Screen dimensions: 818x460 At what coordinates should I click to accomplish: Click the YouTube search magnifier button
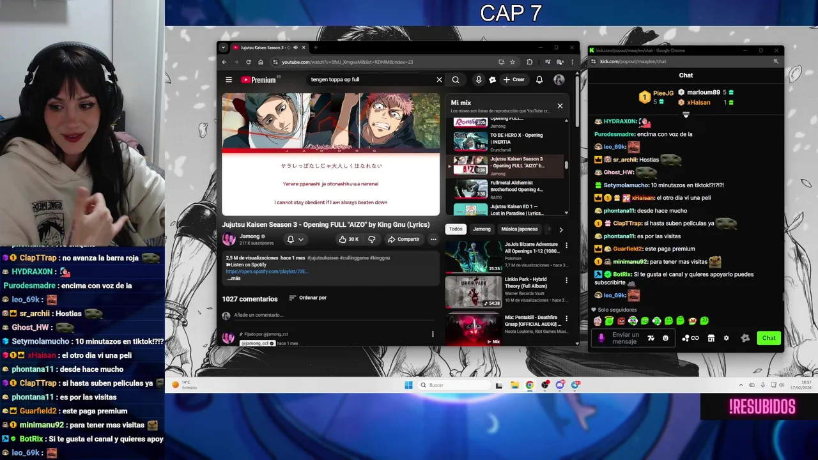(x=456, y=80)
